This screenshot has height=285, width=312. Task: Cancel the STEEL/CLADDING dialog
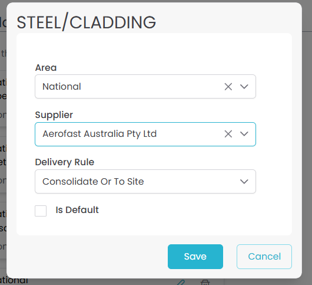point(264,257)
